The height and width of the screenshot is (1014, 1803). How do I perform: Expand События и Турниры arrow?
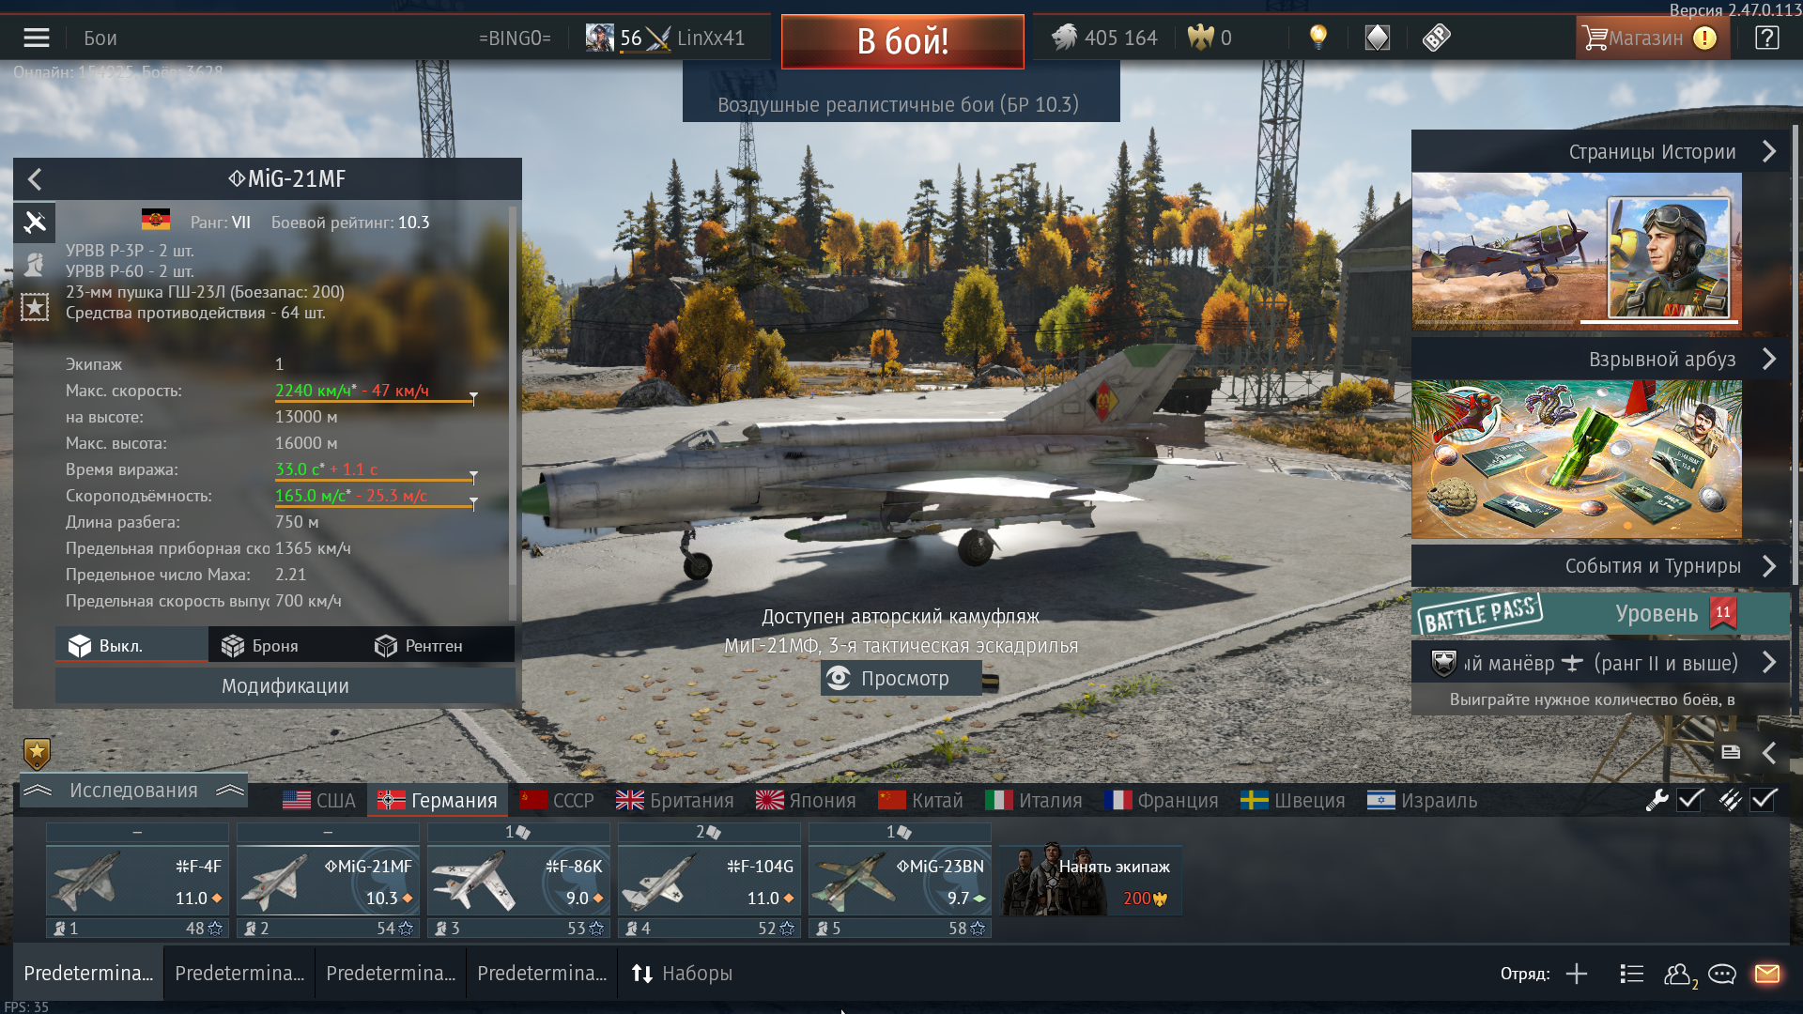tap(1769, 566)
